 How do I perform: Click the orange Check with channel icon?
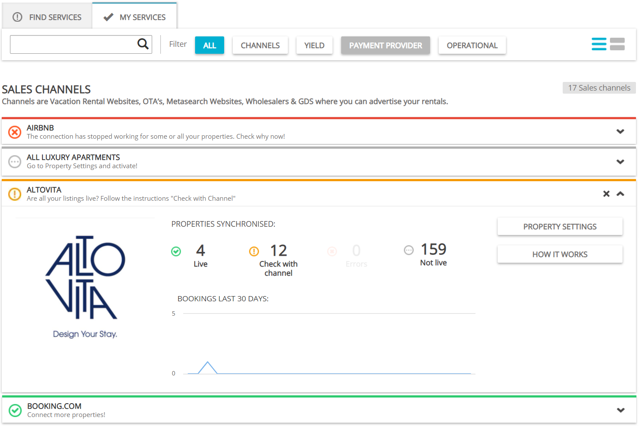pyautogui.click(x=254, y=251)
